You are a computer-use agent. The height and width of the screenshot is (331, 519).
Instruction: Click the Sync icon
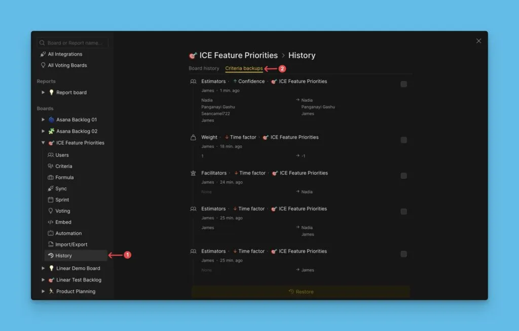coord(51,189)
